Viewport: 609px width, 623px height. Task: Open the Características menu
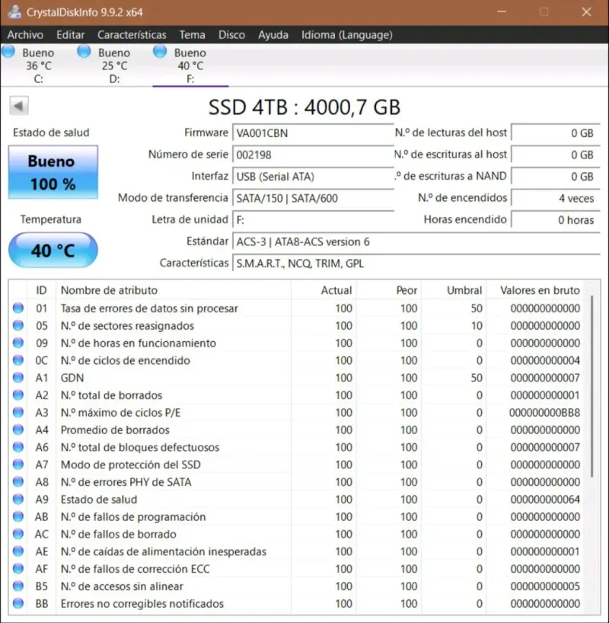[x=132, y=35]
